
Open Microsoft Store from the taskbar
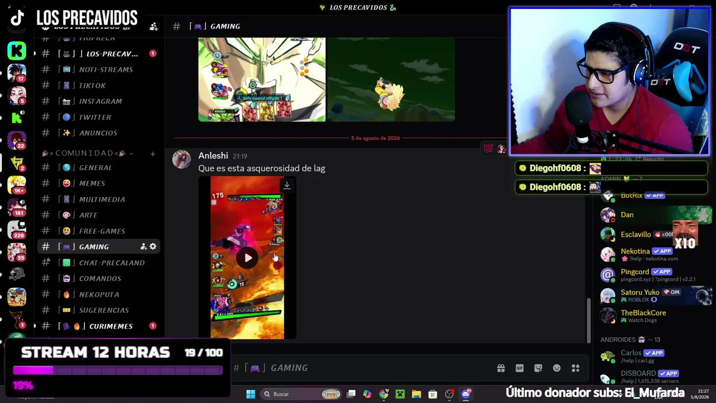[432, 394]
